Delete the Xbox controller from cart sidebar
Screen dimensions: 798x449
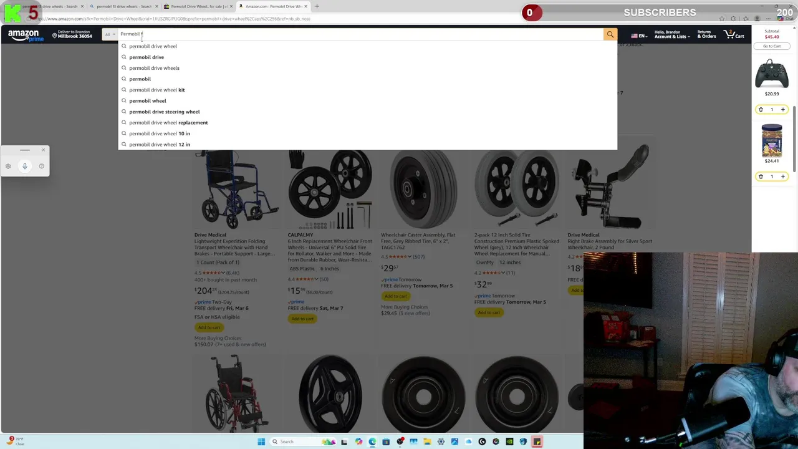761,110
